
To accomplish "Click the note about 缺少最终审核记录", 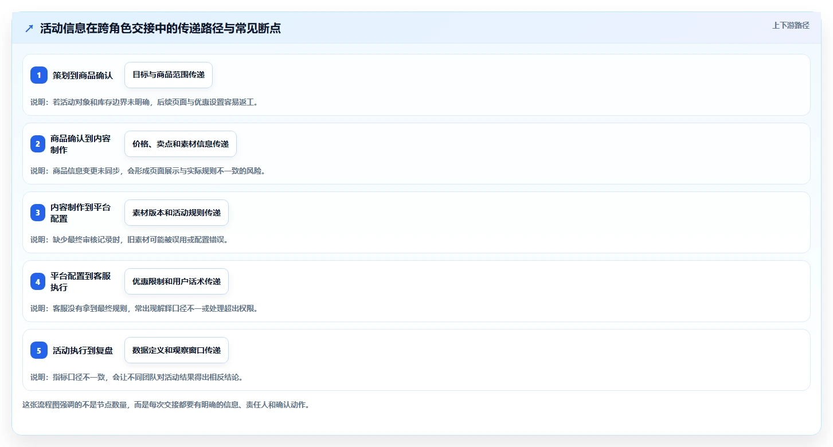I will pyautogui.click(x=130, y=240).
